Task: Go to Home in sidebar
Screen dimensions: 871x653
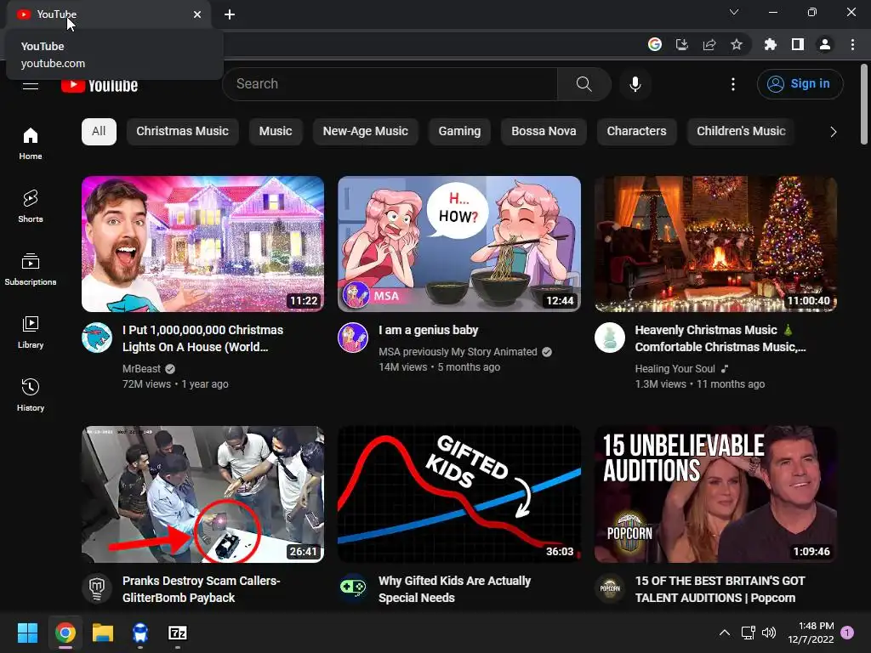Action: [31, 143]
